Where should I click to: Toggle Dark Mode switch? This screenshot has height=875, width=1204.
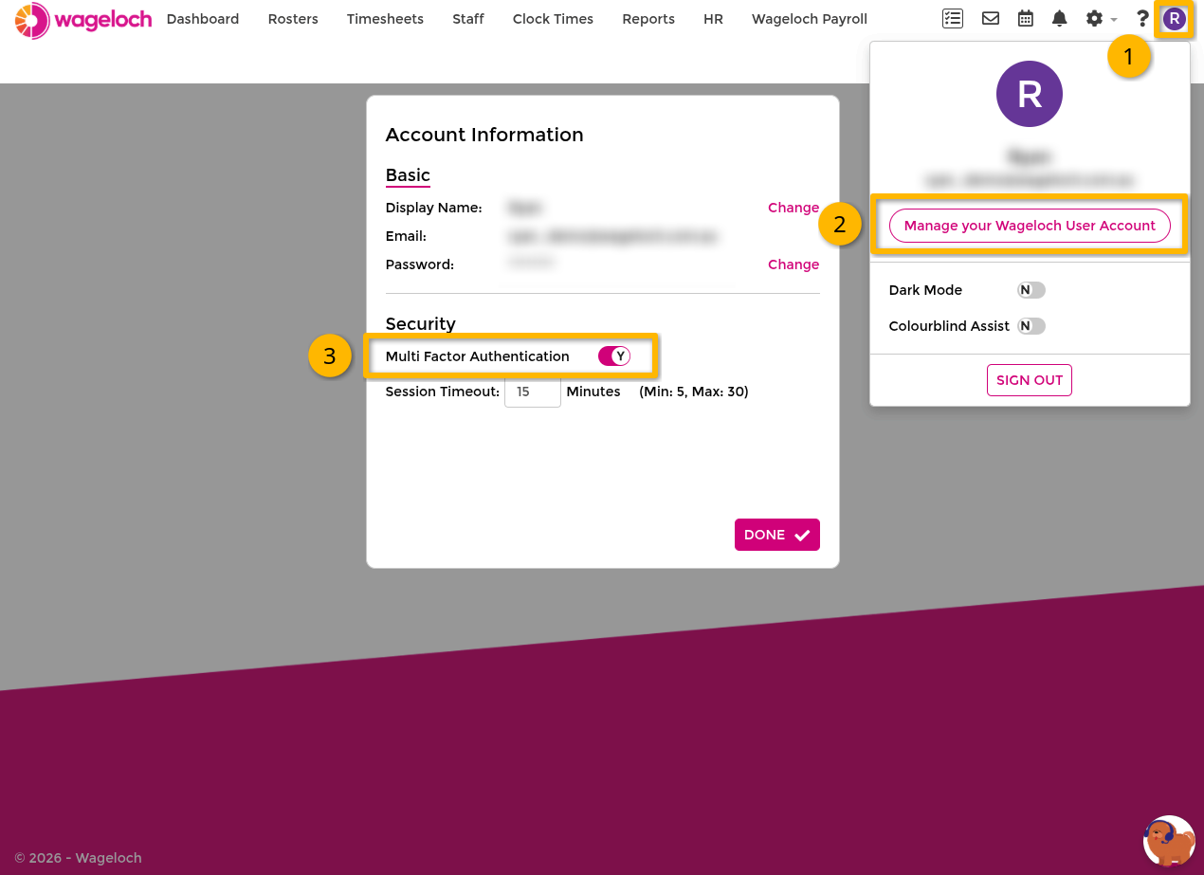coord(1031,290)
